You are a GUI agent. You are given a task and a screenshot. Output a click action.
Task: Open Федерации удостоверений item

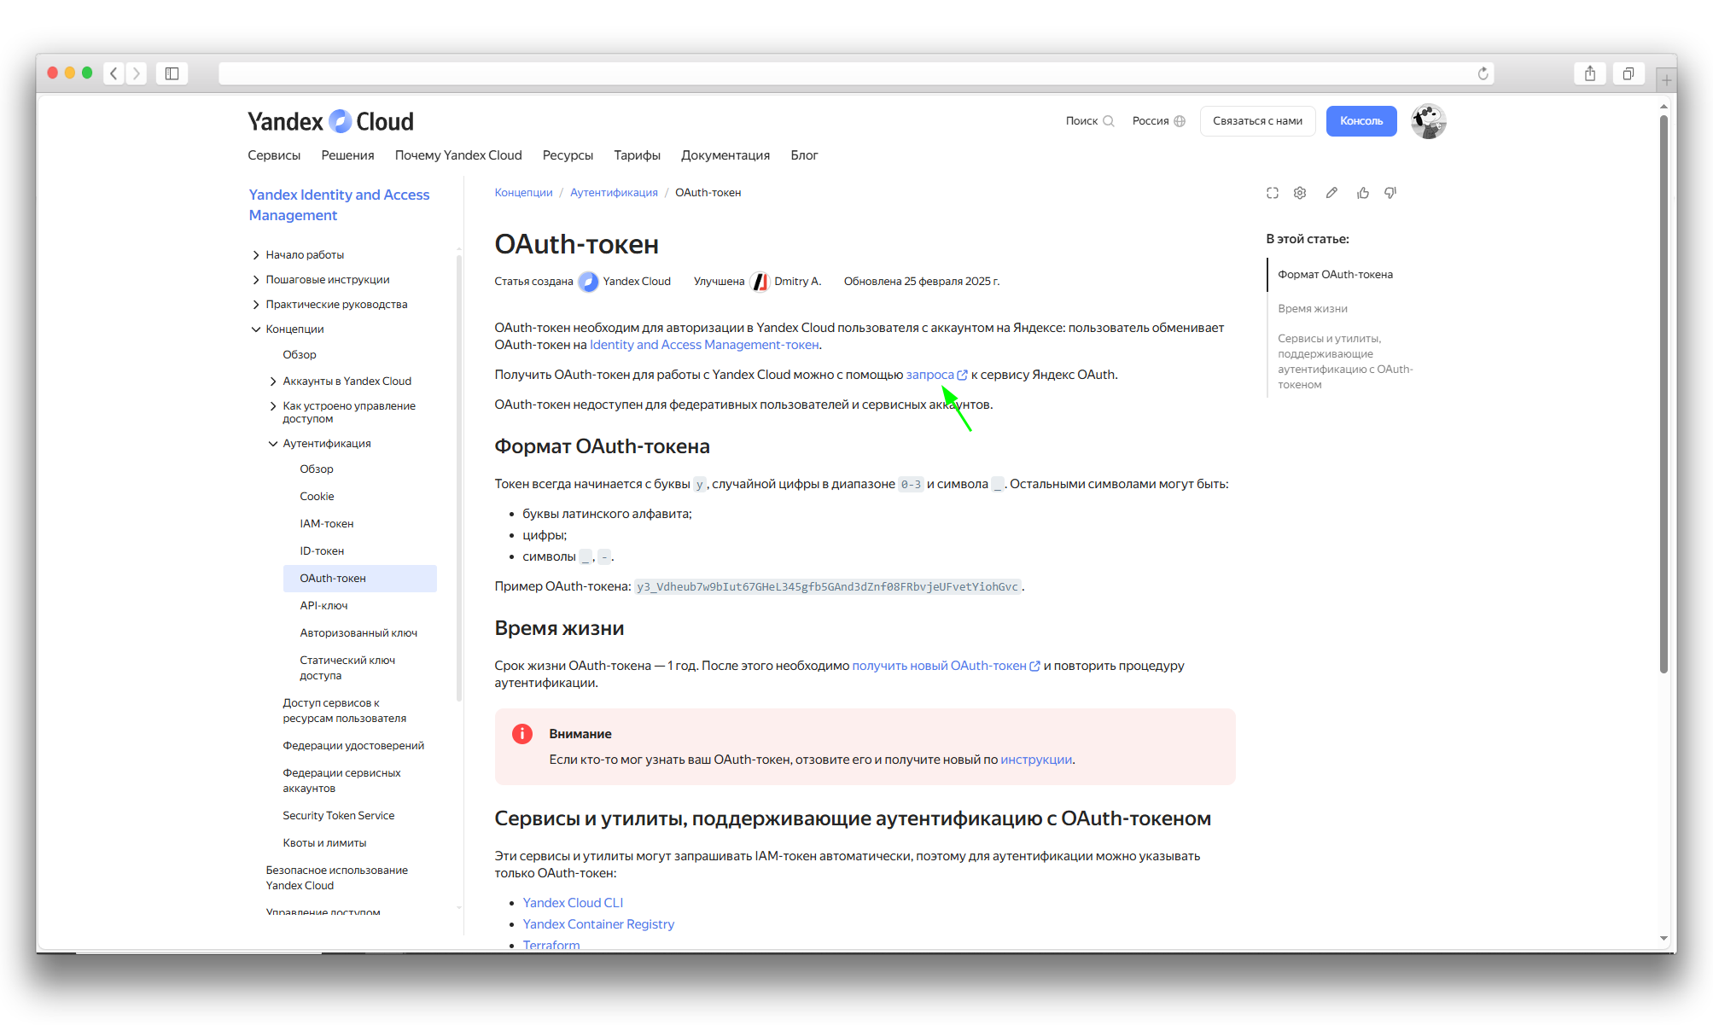tap(353, 746)
